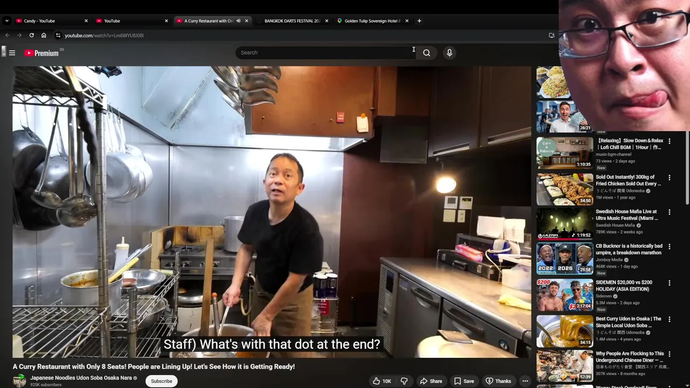Open browser home page button
This screenshot has width=690, height=388.
pyautogui.click(x=44, y=36)
